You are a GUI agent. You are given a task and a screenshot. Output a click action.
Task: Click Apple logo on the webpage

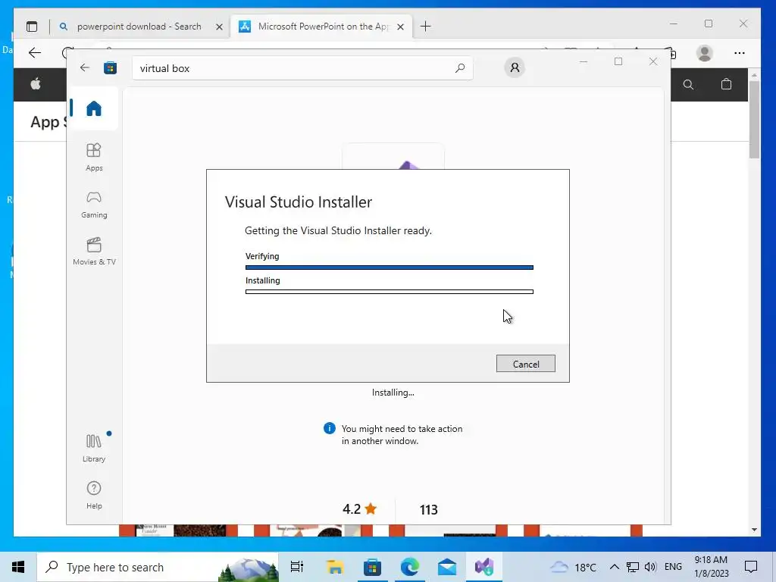pos(36,84)
